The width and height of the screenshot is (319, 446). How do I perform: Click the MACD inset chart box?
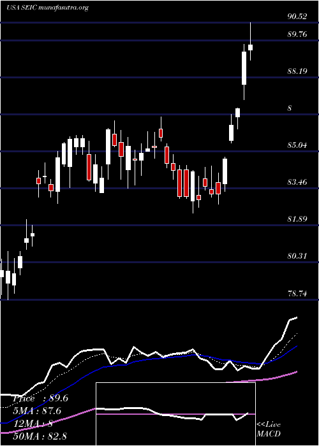[x=175, y=414]
